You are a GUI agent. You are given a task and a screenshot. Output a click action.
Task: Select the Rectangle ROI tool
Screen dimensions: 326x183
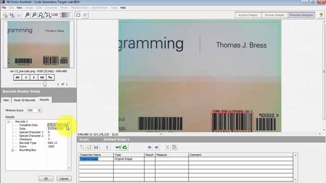click(78, 15)
